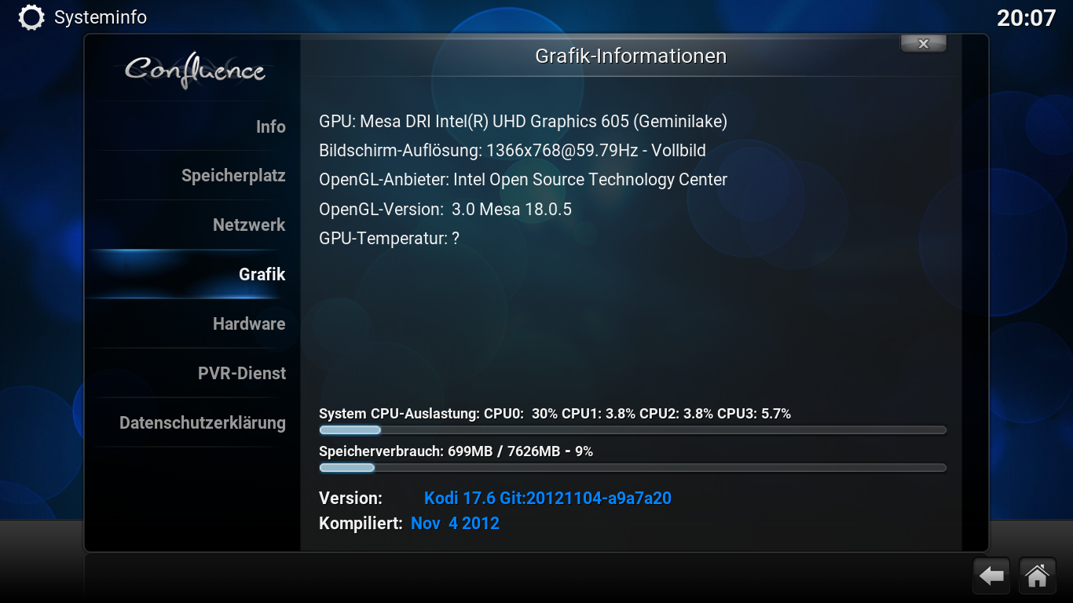Click the Bildschirm-Auflösung 1366x768 line
Screen dimensions: 1073x603
coord(512,151)
